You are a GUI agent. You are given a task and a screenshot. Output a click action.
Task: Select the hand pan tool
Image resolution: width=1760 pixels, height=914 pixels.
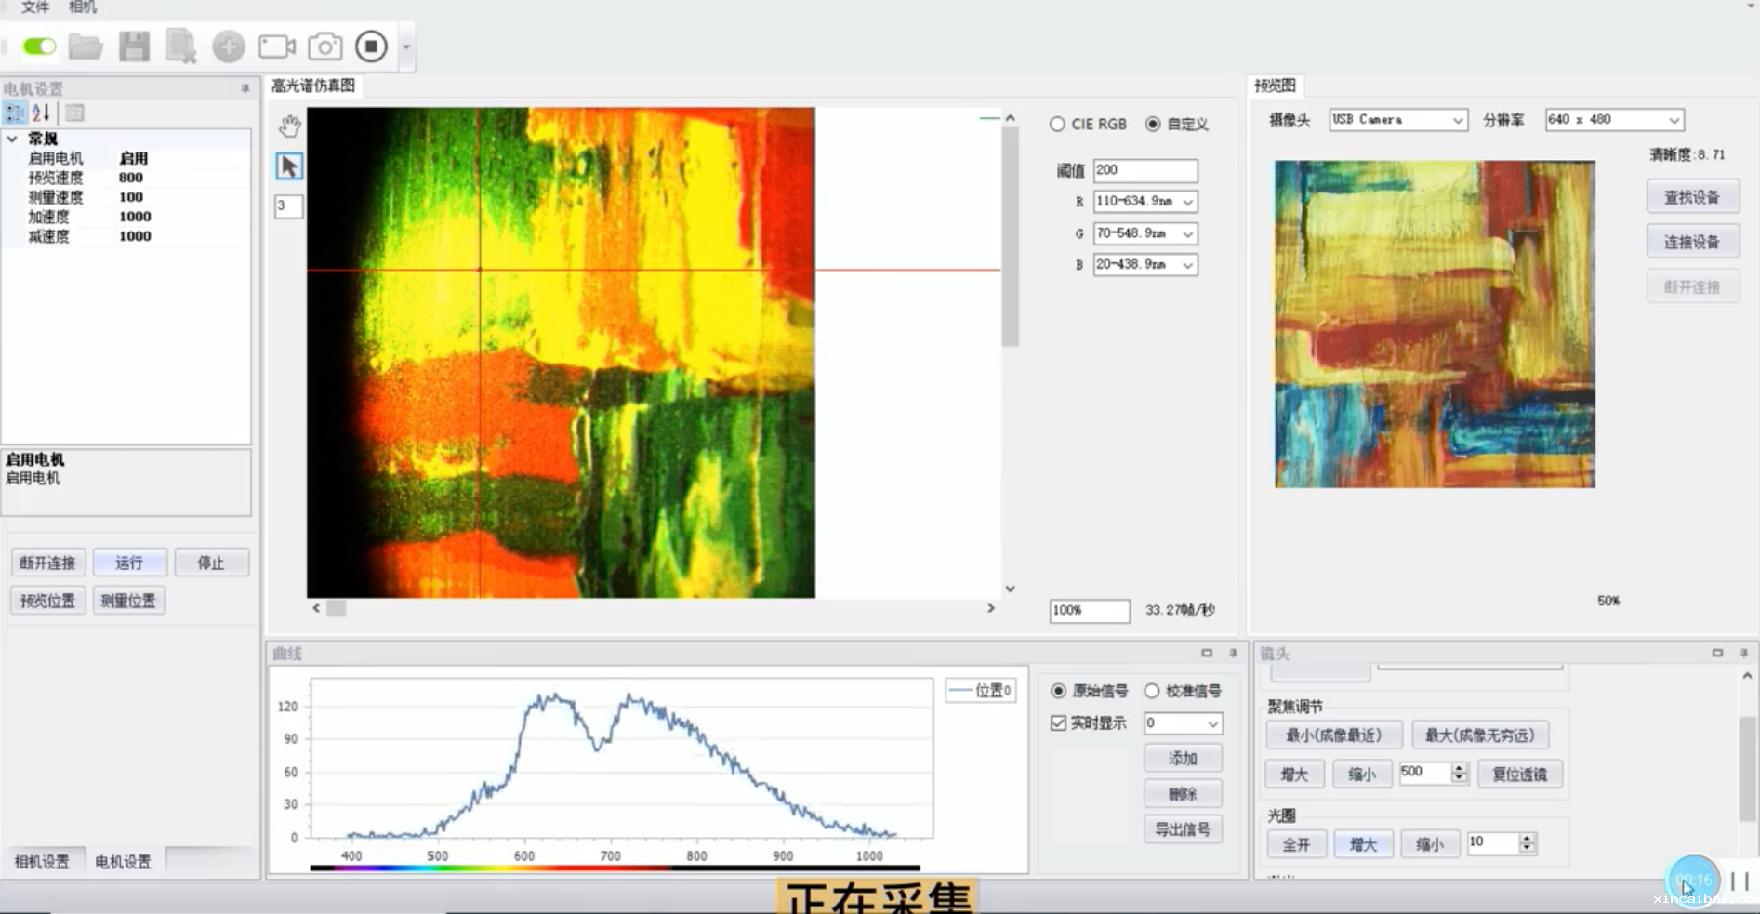coord(289,126)
